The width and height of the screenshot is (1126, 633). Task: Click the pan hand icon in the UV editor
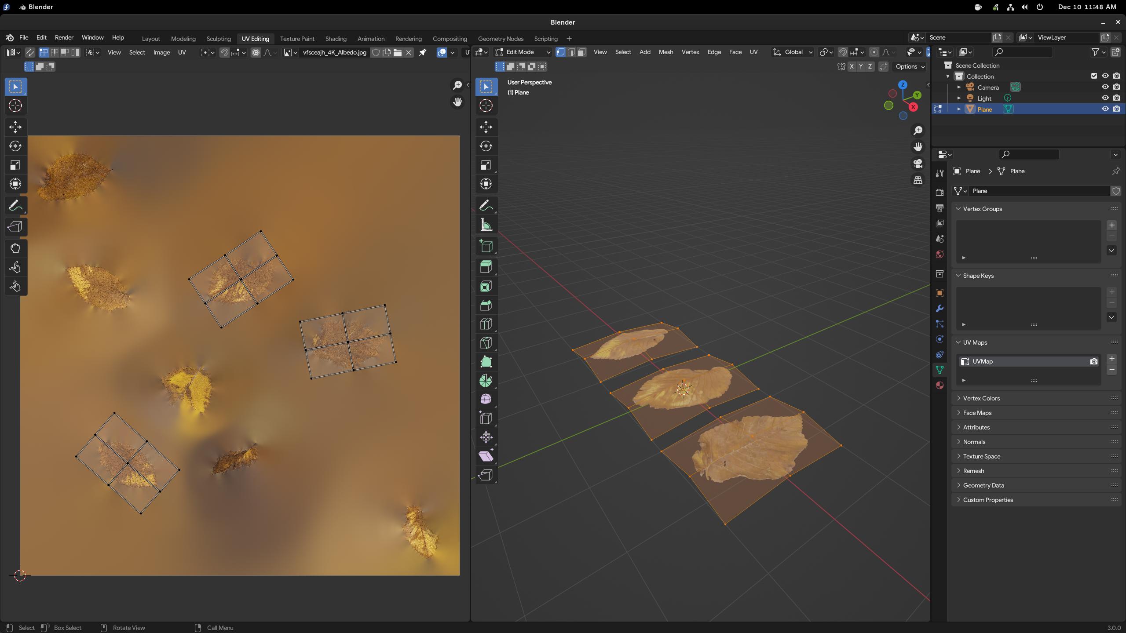point(457,102)
